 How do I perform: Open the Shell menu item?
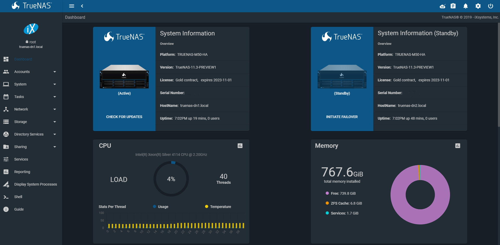31,197
